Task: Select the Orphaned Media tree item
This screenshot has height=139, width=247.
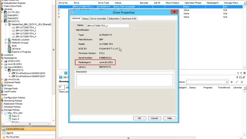Action: click(12, 82)
